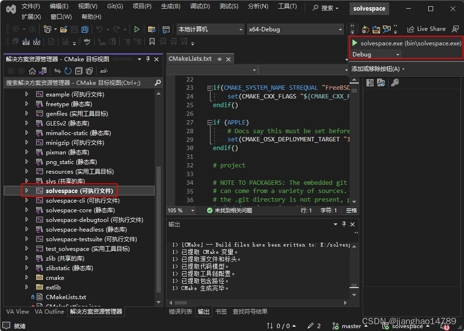Collapse the code fold at line 27

pos(210,122)
